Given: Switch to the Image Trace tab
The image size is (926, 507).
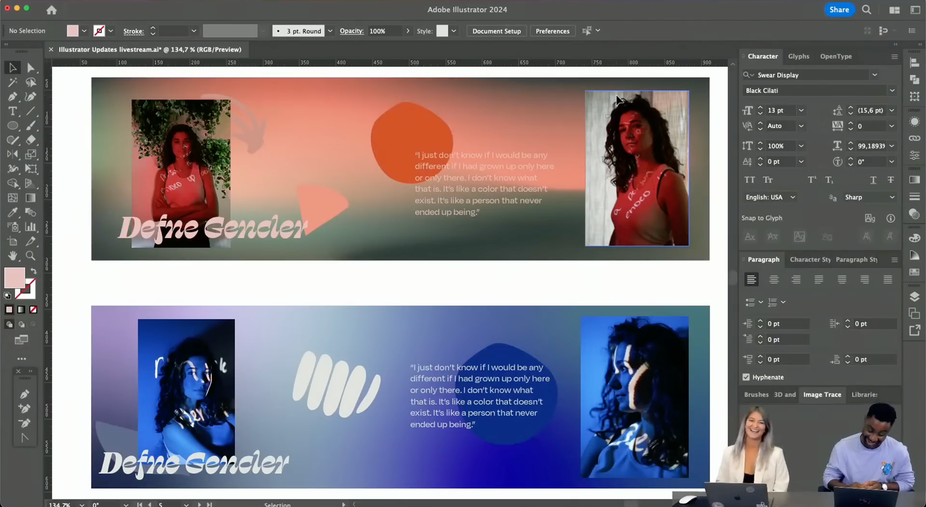Looking at the screenshot, I should coord(822,395).
